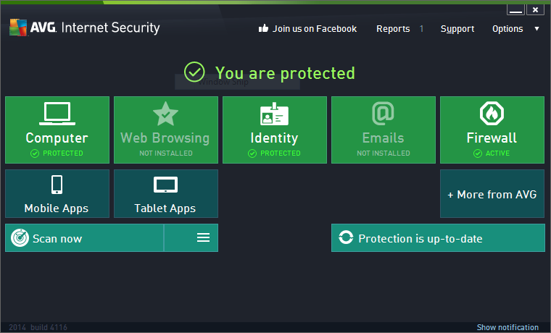
Task: Click the green protected checkmark circle icon
Action: click(194, 72)
